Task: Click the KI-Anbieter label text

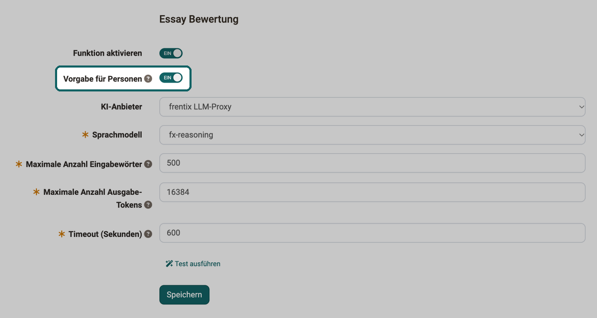Action: coord(121,107)
